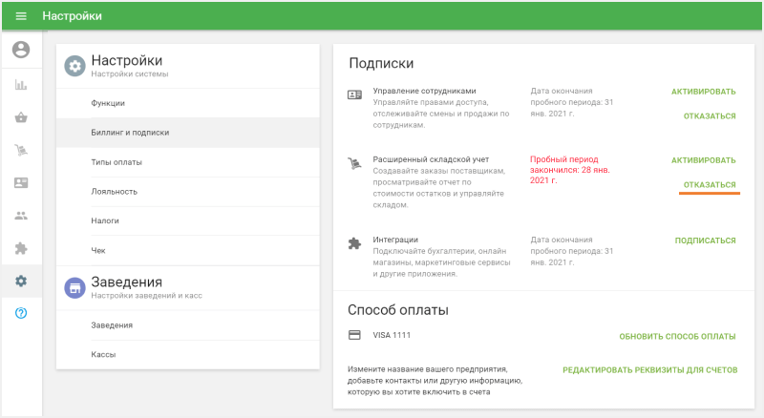
Task: Open the integrations puzzle sidebar icon
Action: pos(21,248)
